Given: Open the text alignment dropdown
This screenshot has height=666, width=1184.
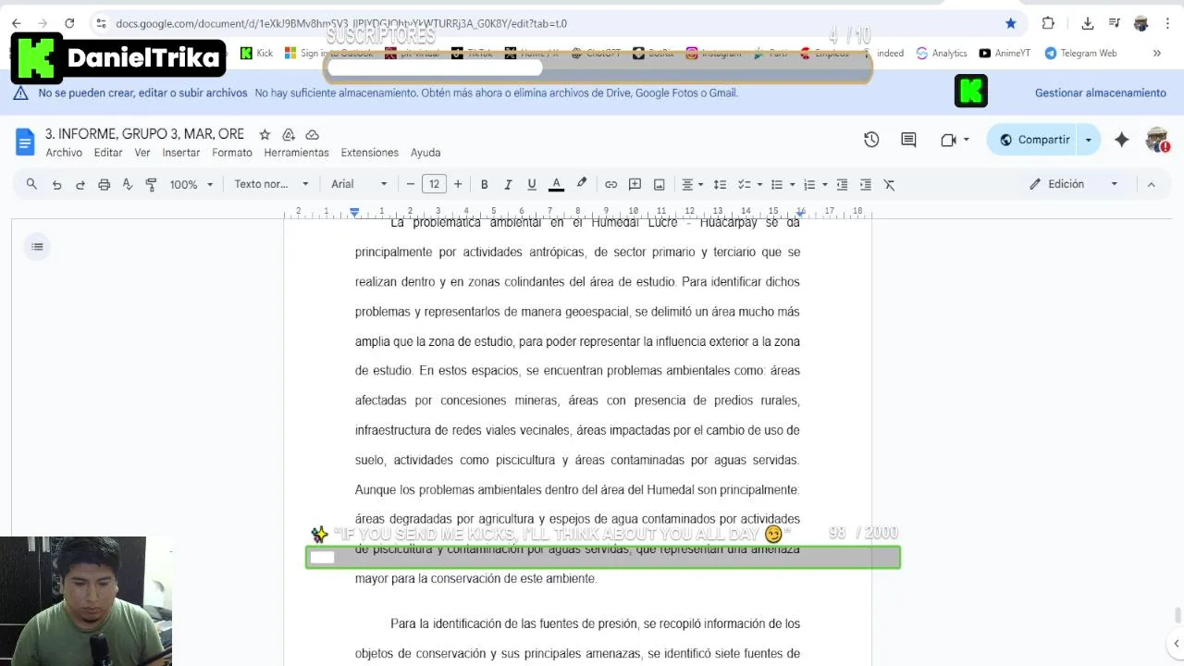Looking at the screenshot, I should click(693, 184).
